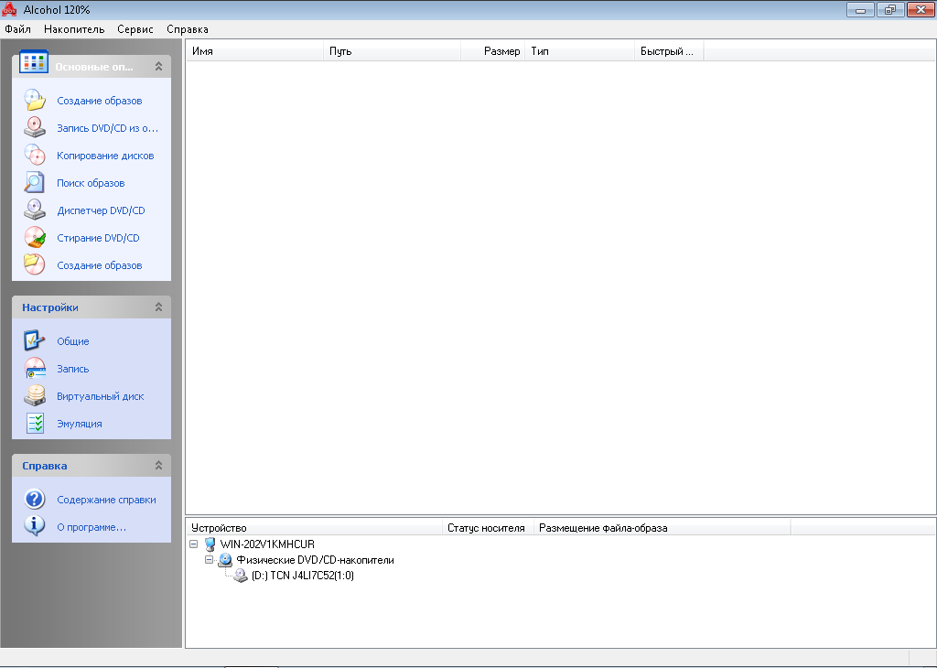Click the Содержание справки question mark icon
The width and height of the screenshot is (937, 668).
pyautogui.click(x=35, y=500)
